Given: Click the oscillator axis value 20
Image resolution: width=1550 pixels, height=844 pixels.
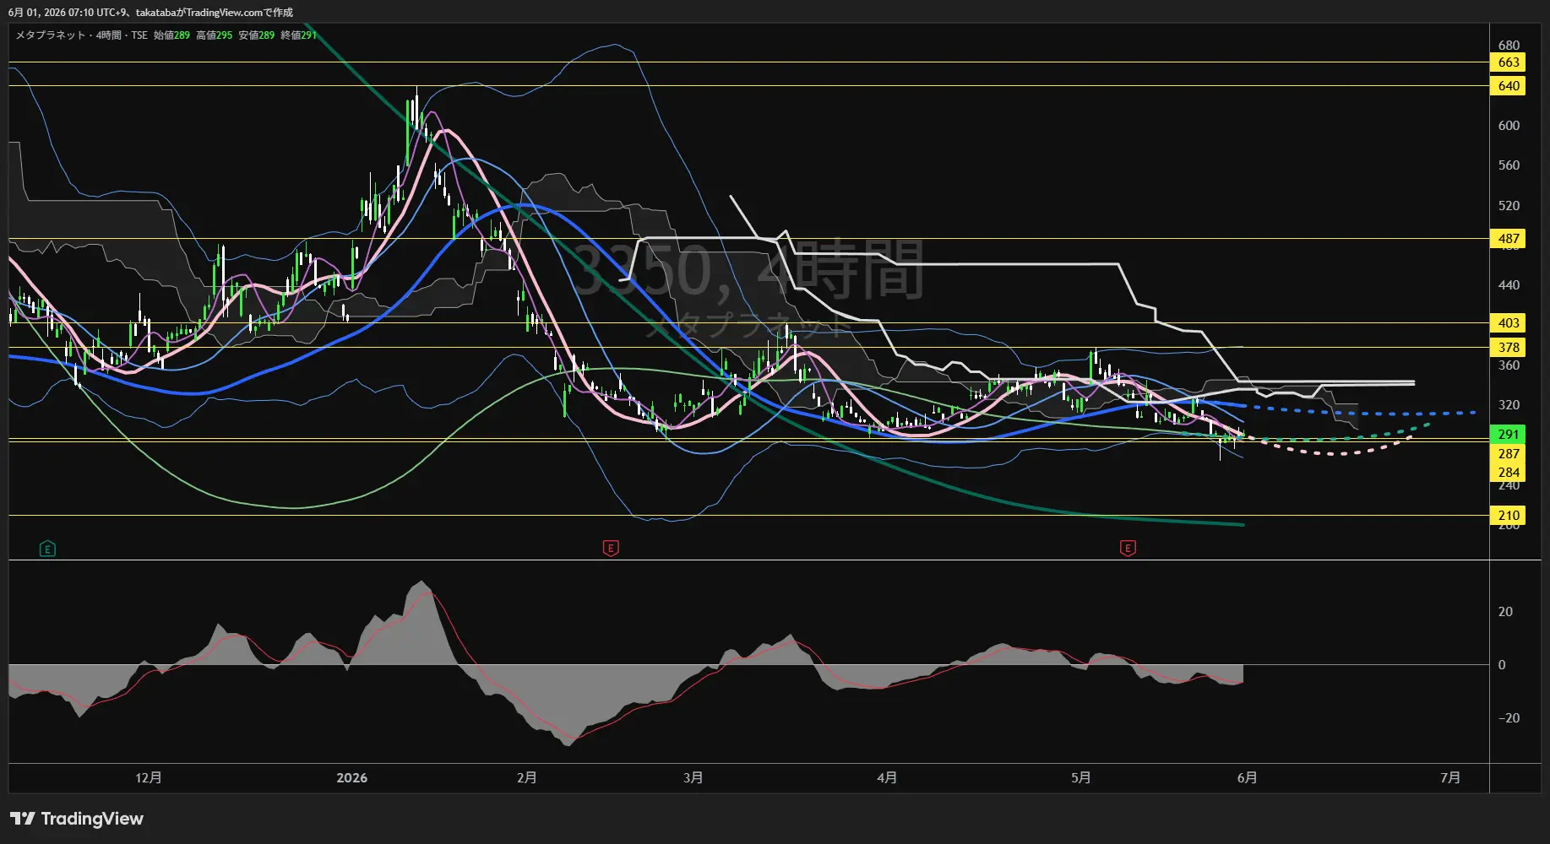Looking at the screenshot, I should coord(1505,612).
